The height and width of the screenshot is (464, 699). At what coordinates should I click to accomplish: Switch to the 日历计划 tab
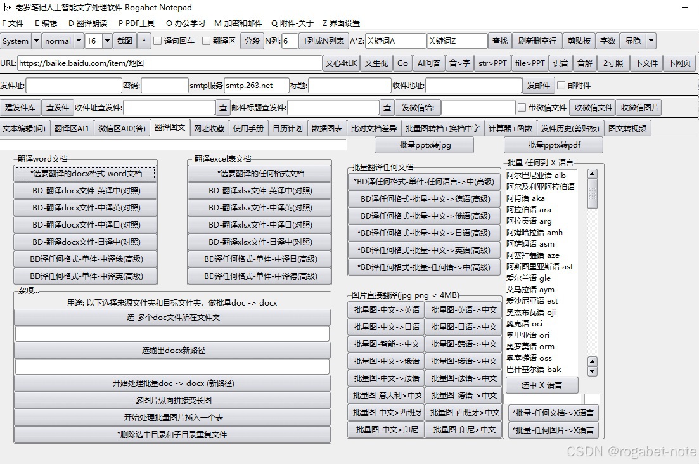(288, 129)
